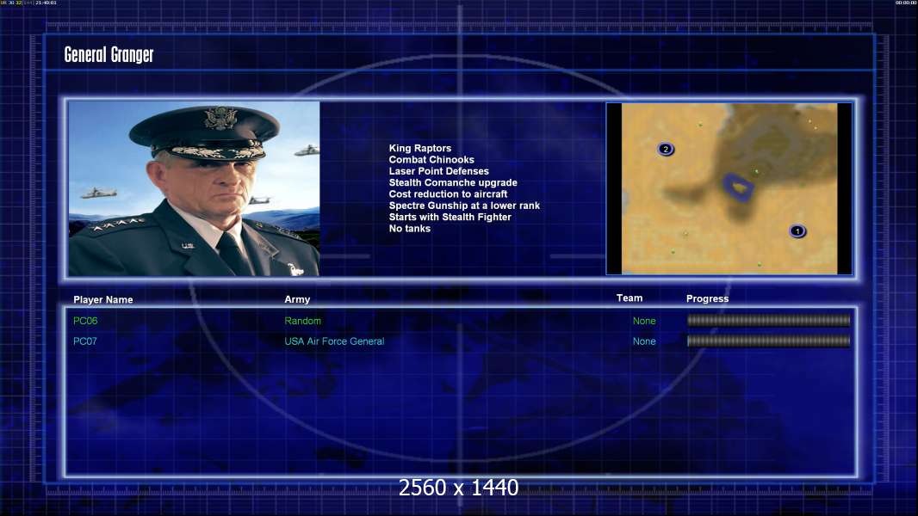Click the Combat Chinooks perk line
918x516 pixels.
(x=431, y=160)
